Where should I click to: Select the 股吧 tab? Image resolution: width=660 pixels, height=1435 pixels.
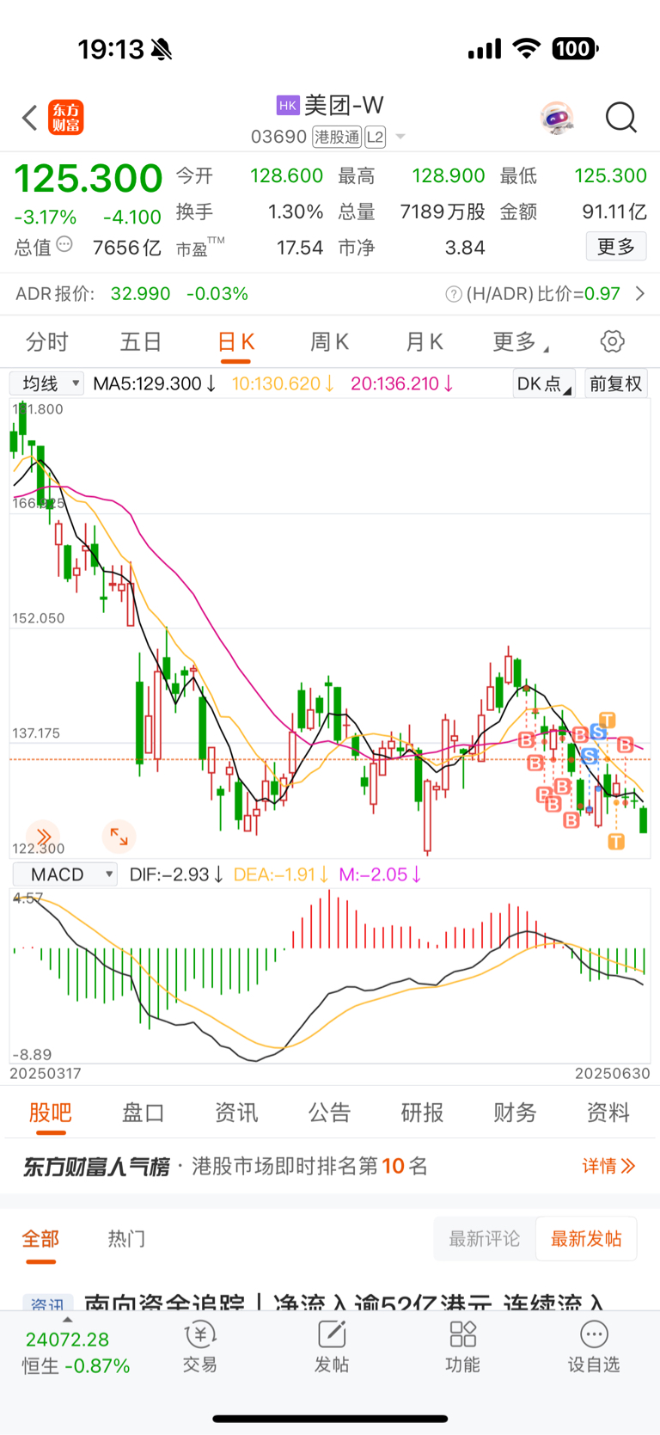[x=51, y=1113]
